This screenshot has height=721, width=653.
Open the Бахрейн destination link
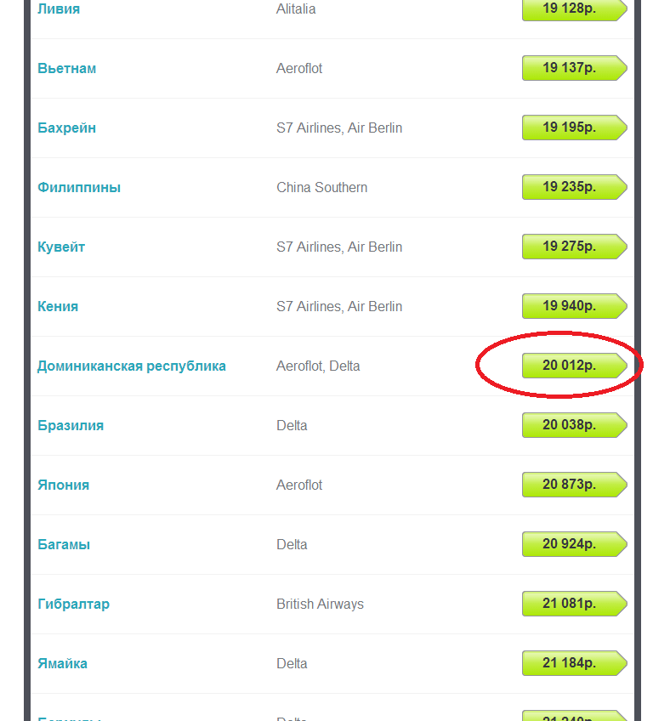click(66, 128)
